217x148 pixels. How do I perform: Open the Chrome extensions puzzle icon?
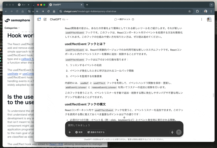[197, 11]
